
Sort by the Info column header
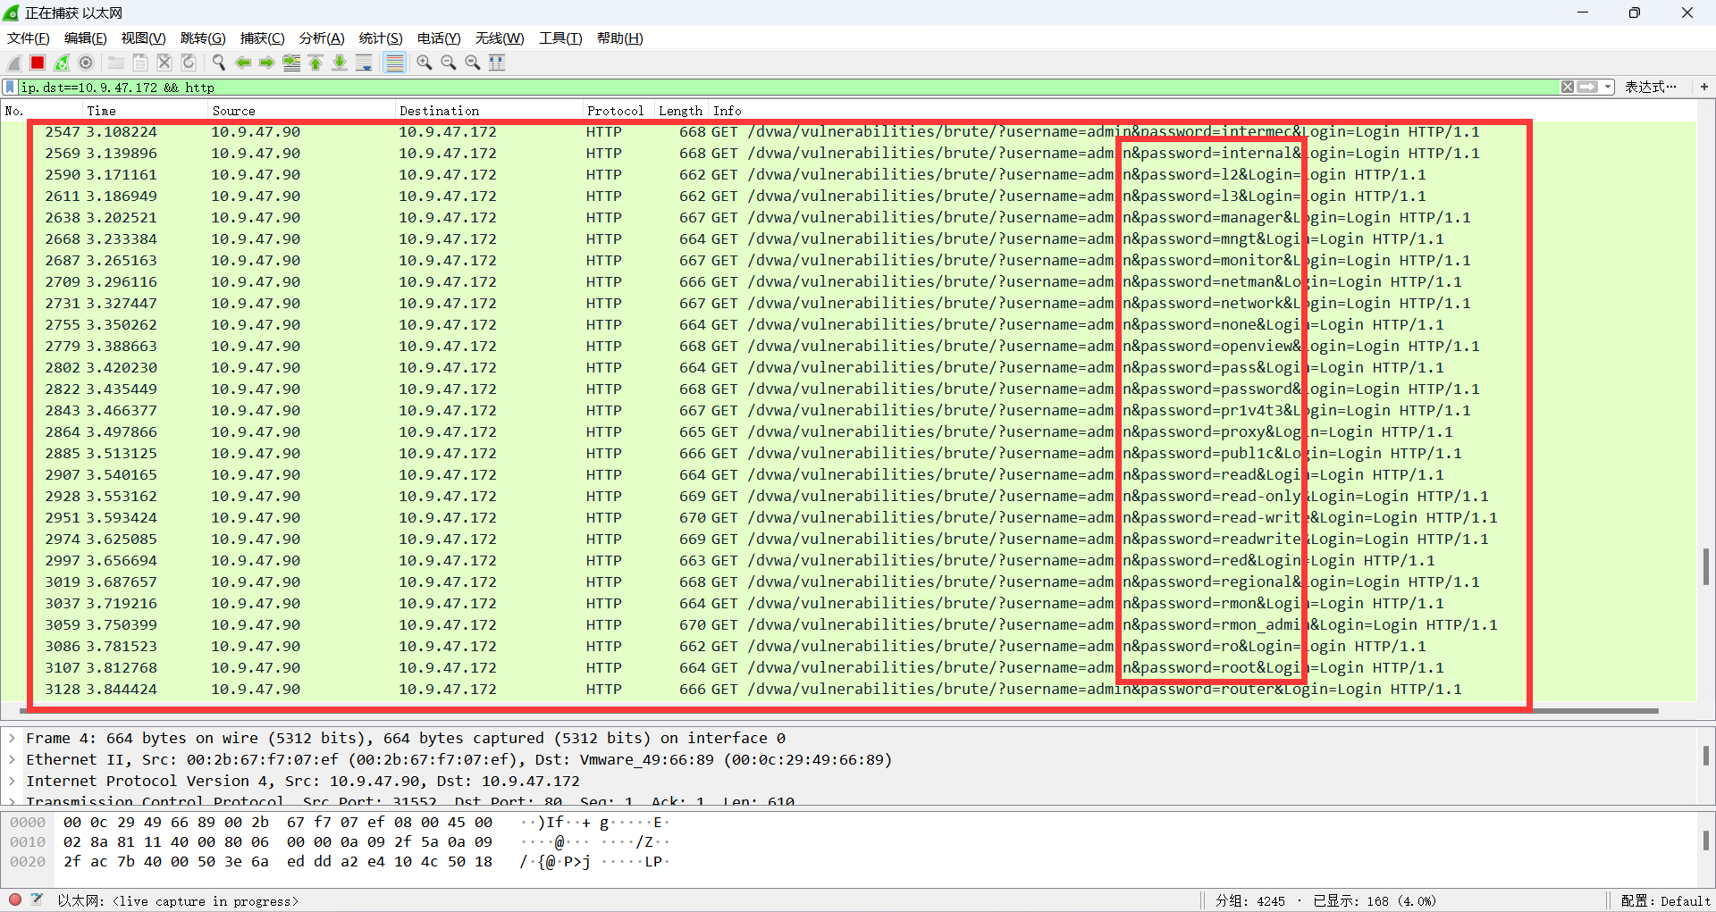click(1202, 111)
